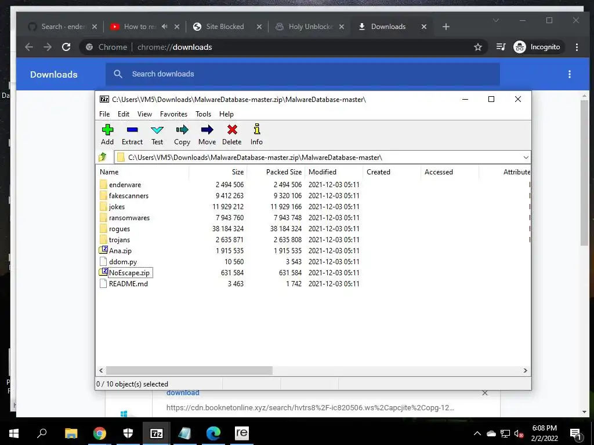The height and width of the screenshot is (445, 594).
Task: Select the Copy toolbar icon
Action: (x=182, y=134)
